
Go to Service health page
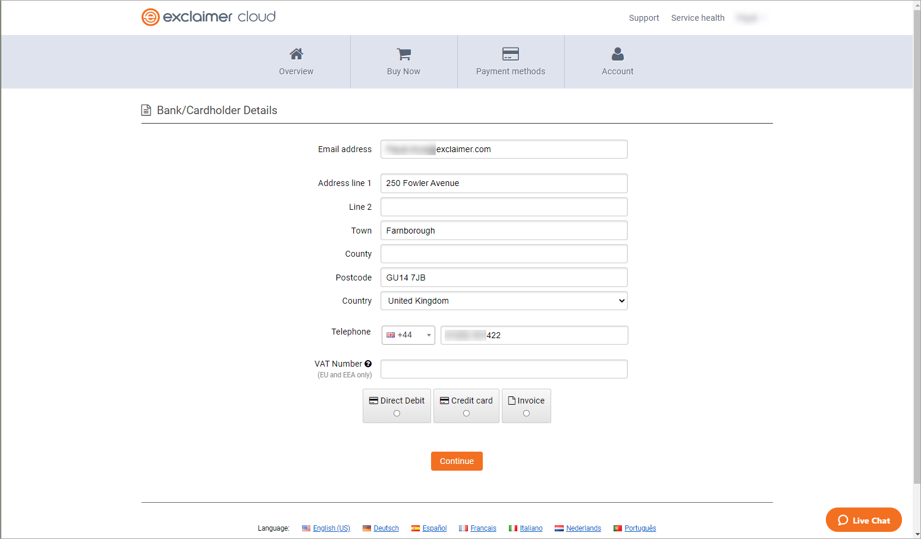pyautogui.click(x=697, y=18)
